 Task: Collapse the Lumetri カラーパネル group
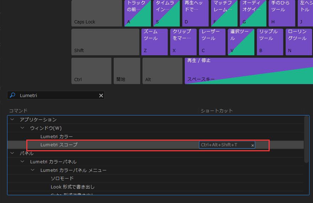(22, 162)
